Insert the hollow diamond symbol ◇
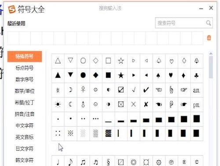The height and width of the screenshot is (166, 220). [x=96, y=61]
